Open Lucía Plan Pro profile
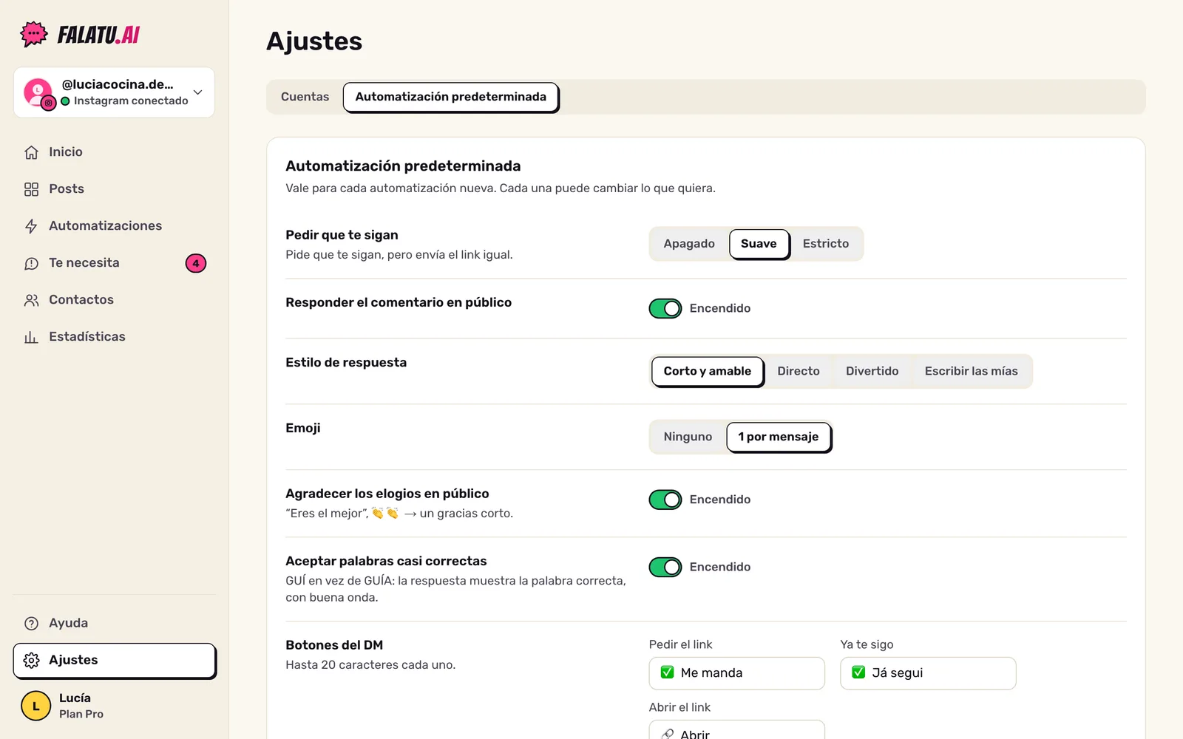 click(x=115, y=706)
